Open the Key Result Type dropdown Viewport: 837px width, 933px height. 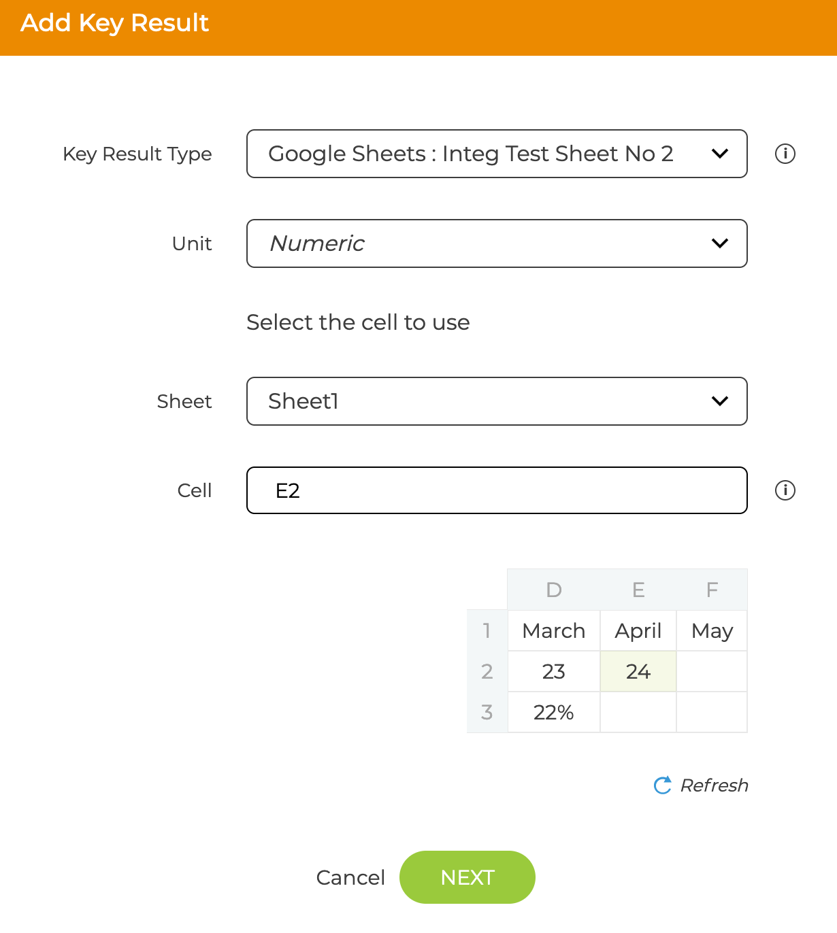click(x=497, y=154)
